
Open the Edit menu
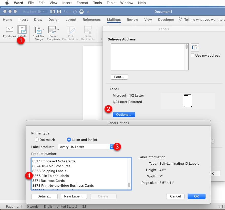tap(42, 3)
